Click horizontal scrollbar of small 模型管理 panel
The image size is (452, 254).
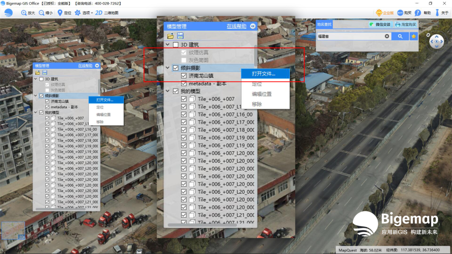click(60, 209)
